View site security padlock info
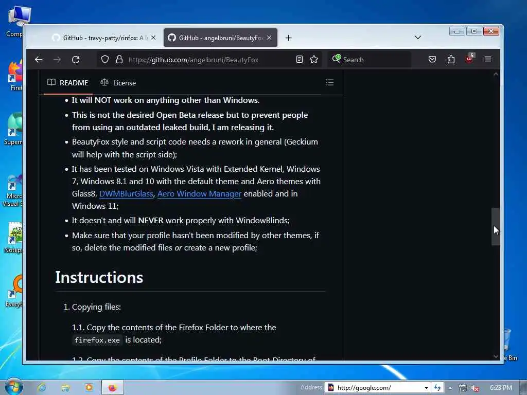The image size is (527, 395). tap(119, 60)
